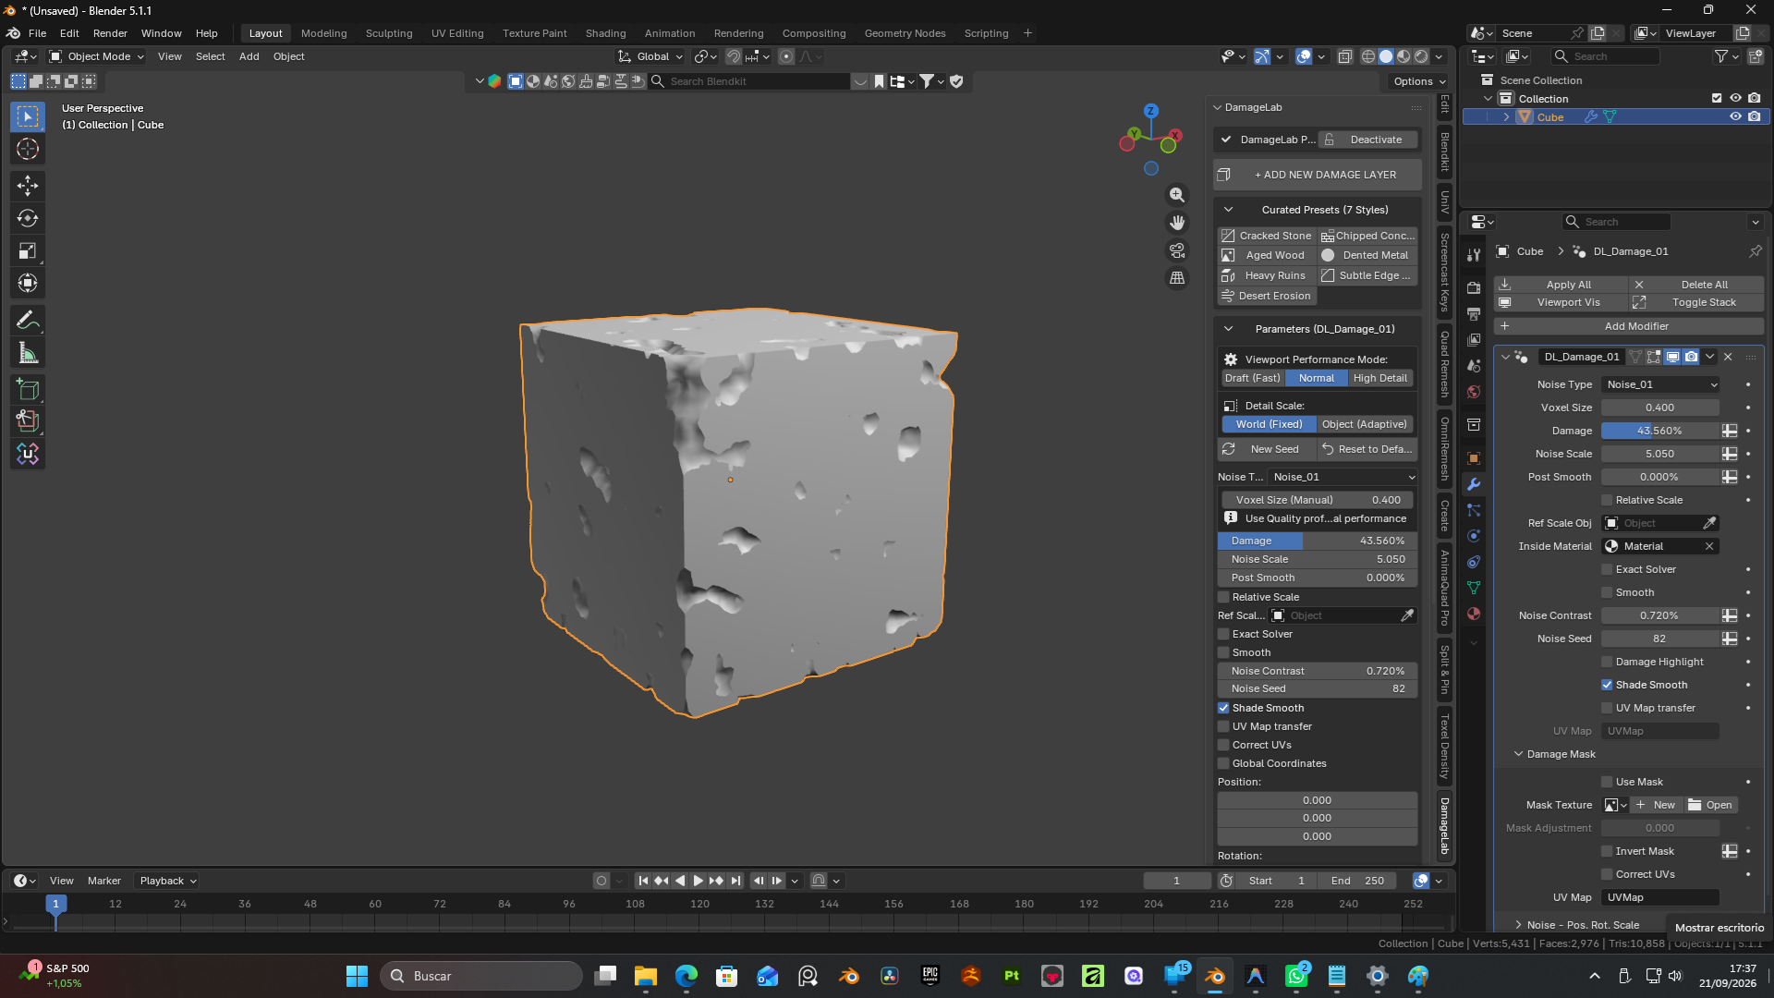Open File Explorer from the taskbar
Image resolution: width=1774 pixels, height=998 pixels.
[x=645, y=976]
